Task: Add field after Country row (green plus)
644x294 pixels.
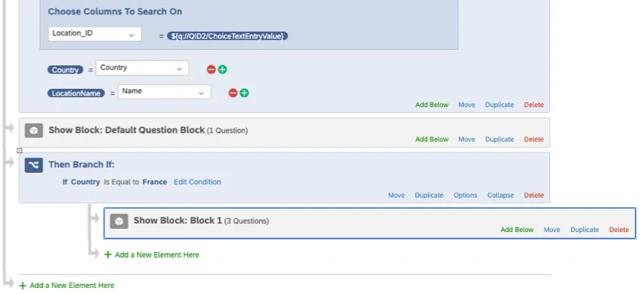Action: tap(222, 70)
